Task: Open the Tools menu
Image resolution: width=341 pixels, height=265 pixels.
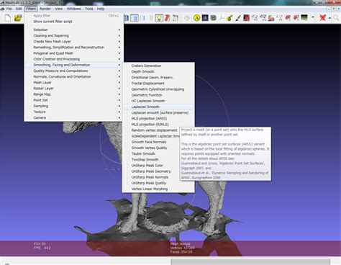Action: point(89,9)
